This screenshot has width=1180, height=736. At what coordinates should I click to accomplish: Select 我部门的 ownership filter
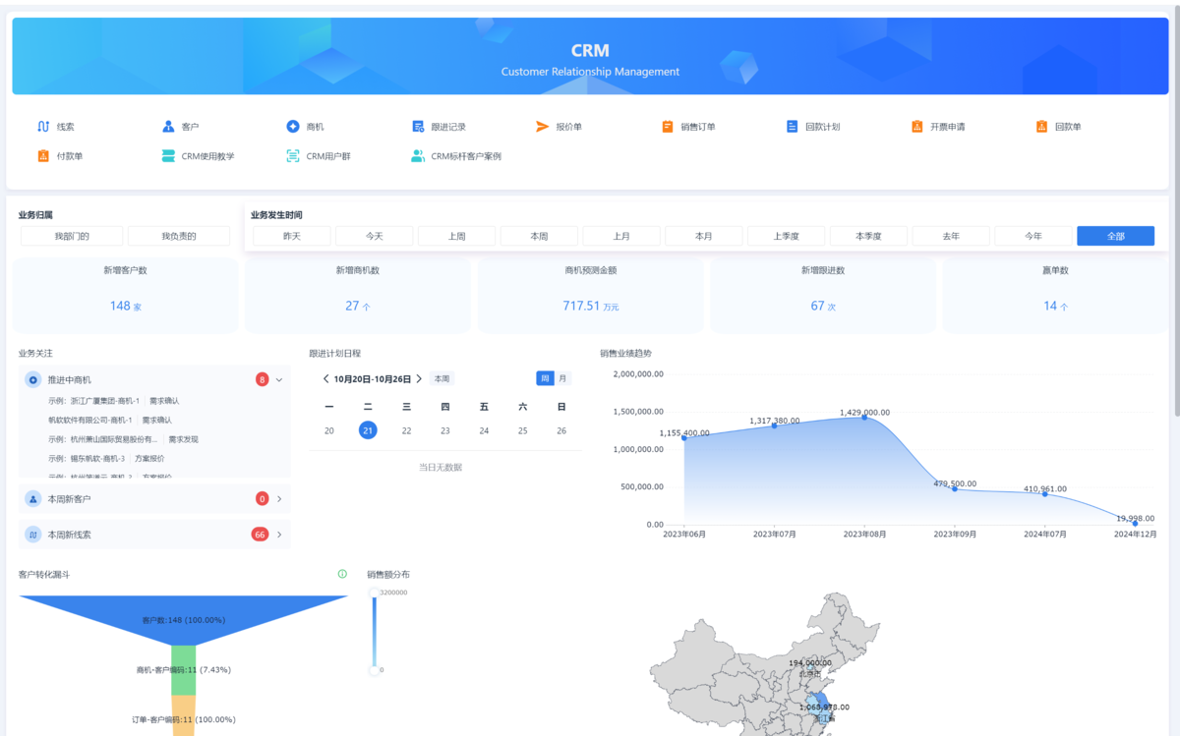click(x=72, y=236)
